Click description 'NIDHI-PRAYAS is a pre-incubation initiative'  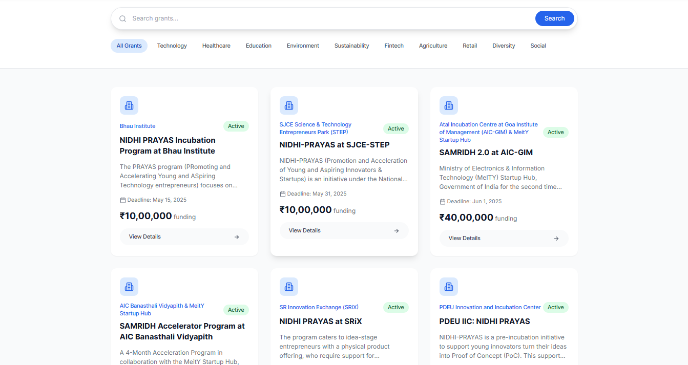[503, 347]
